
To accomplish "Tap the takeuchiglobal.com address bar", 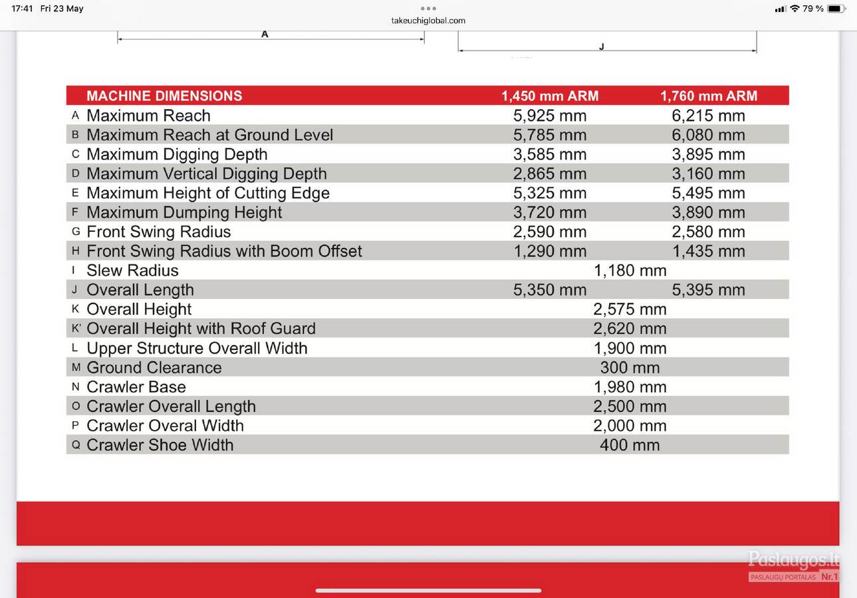I will tap(428, 21).
